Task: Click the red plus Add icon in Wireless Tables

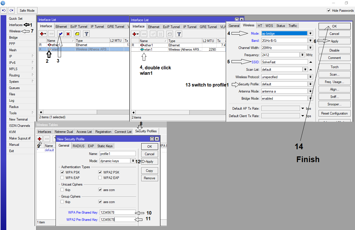Action: tap(40, 139)
